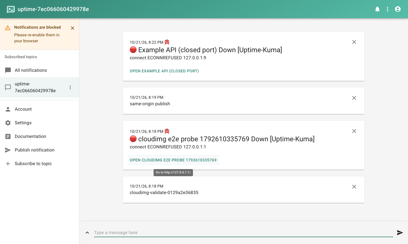Click the All notifications chat icon
This screenshot has height=244, width=408.
[8, 70]
